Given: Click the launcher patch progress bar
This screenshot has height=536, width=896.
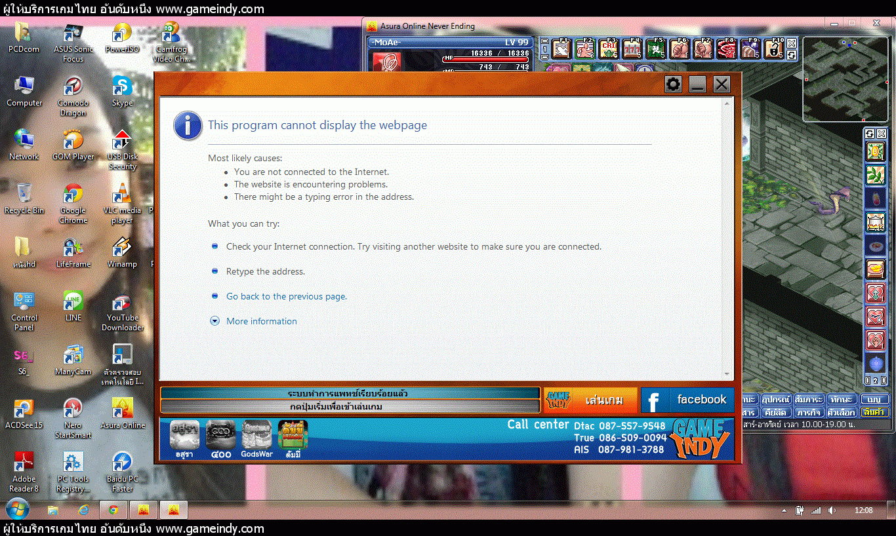Looking at the screenshot, I should click(x=350, y=394).
